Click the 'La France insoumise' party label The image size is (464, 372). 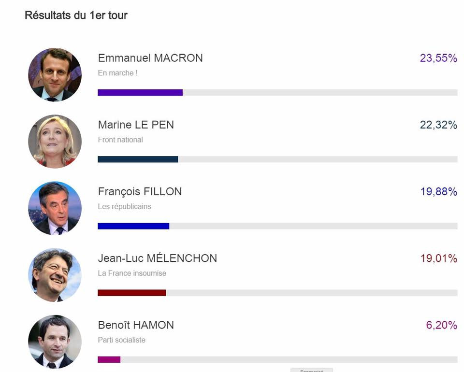132,273
